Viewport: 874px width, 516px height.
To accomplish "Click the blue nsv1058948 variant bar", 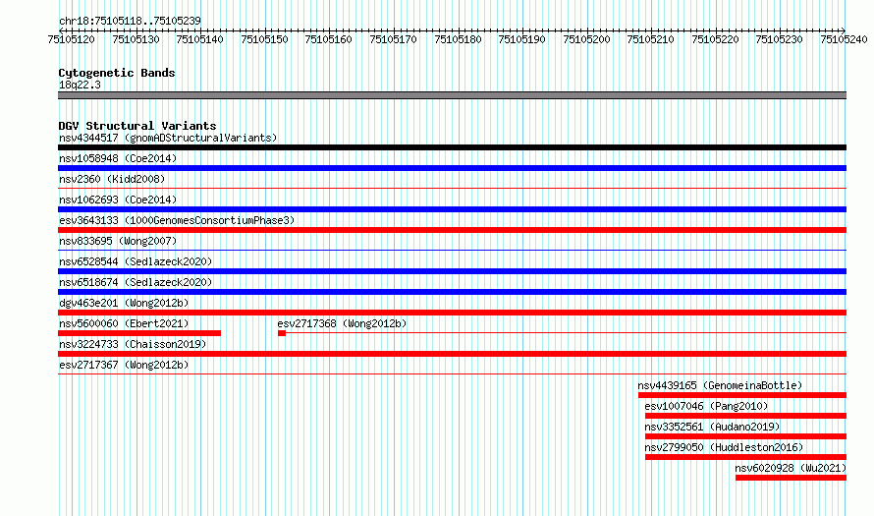I will (452, 168).
